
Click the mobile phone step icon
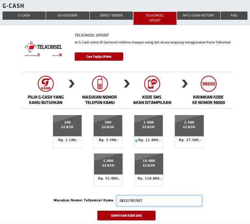(x=100, y=84)
